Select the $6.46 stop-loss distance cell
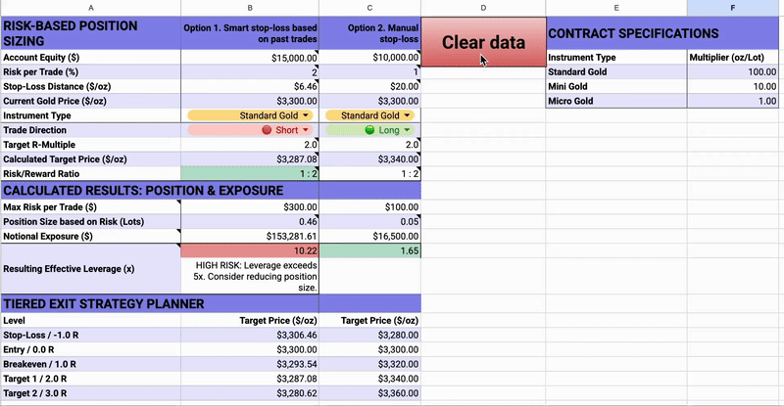Viewport: 784px width, 406px height. (250, 86)
